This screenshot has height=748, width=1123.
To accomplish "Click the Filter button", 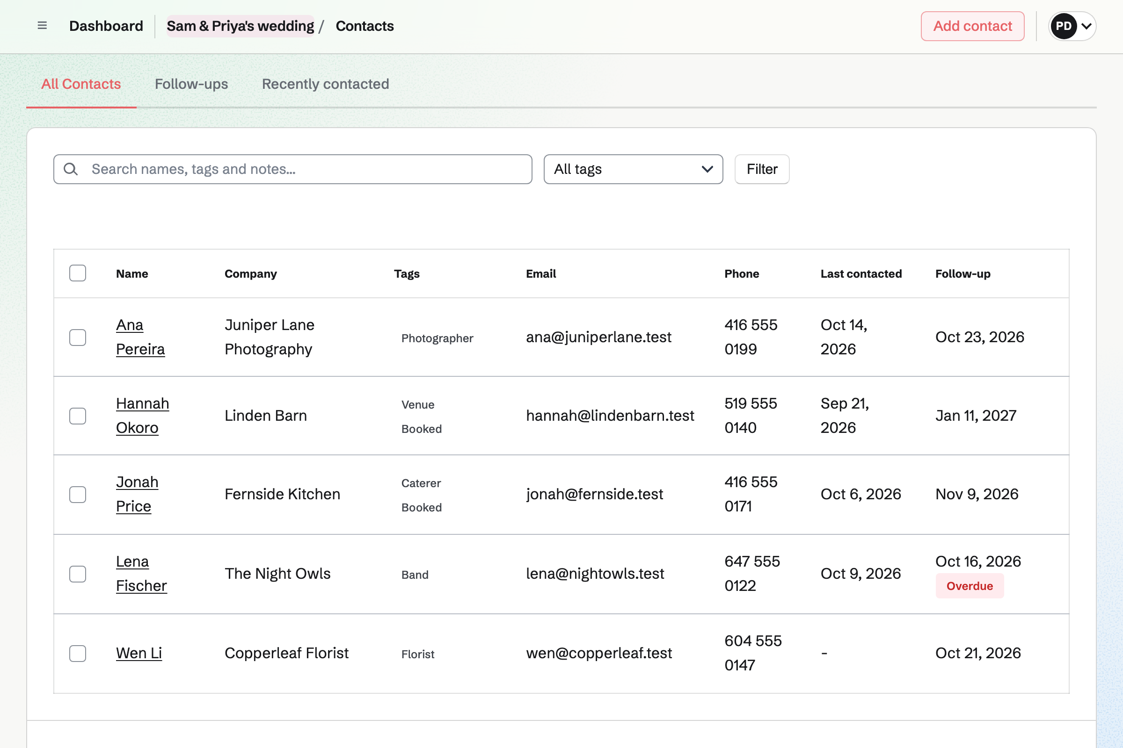I will click(x=762, y=169).
